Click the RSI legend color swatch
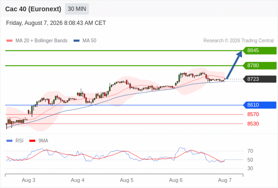This screenshot has width=278, height=188. [x=9, y=141]
